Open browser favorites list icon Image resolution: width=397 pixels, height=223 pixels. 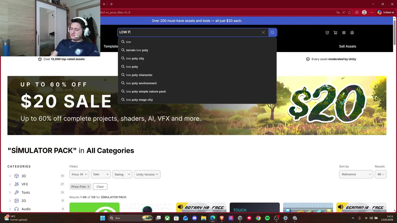(357, 12)
